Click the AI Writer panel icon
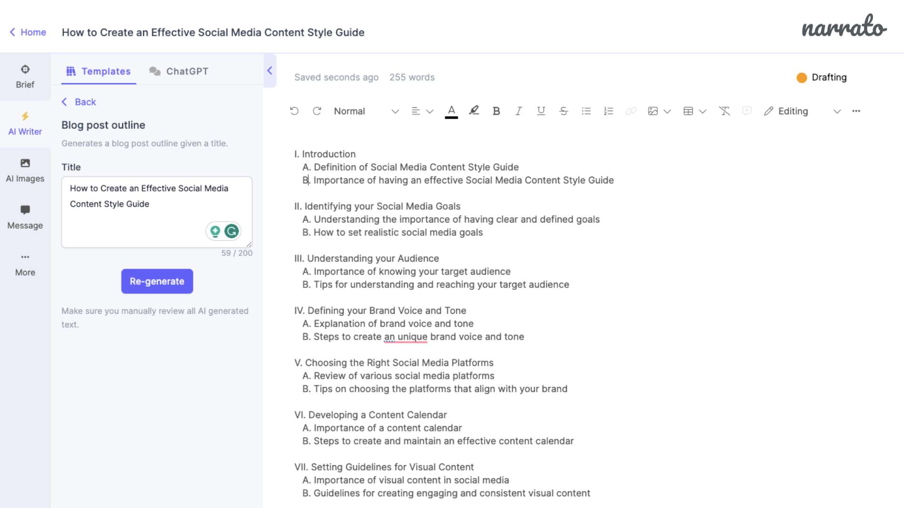Viewport: 904px width, 508px height. click(x=25, y=123)
